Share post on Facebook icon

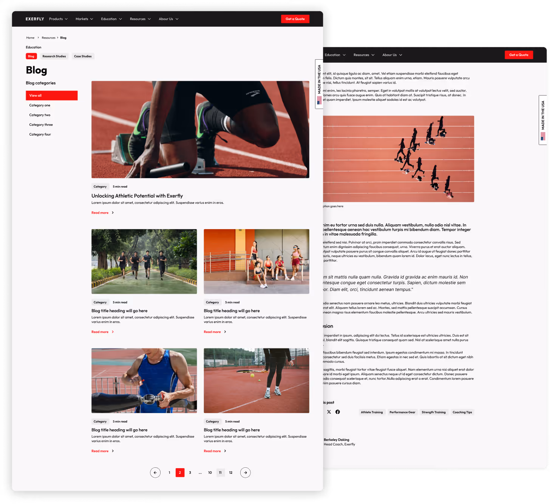pyautogui.click(x=338, y=412)
